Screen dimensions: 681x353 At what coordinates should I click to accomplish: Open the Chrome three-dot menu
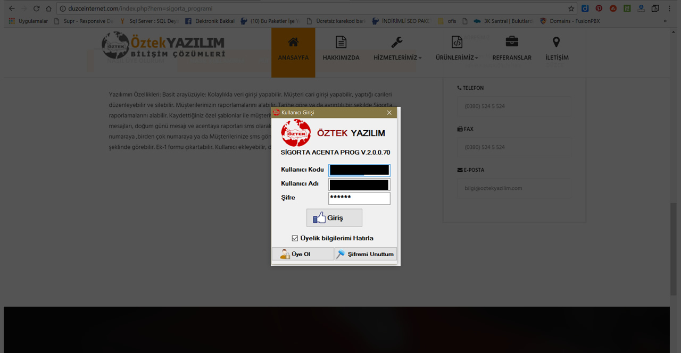(x=669, y=9)
